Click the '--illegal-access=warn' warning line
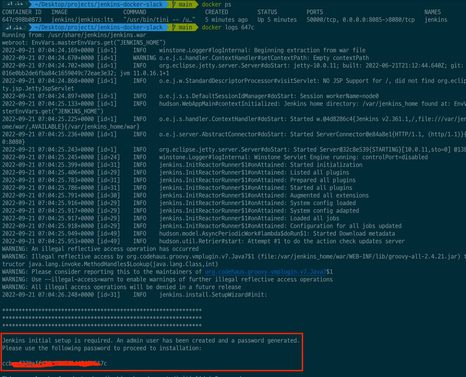The height and width of the screenshot is (377, 466). point(168,279)
